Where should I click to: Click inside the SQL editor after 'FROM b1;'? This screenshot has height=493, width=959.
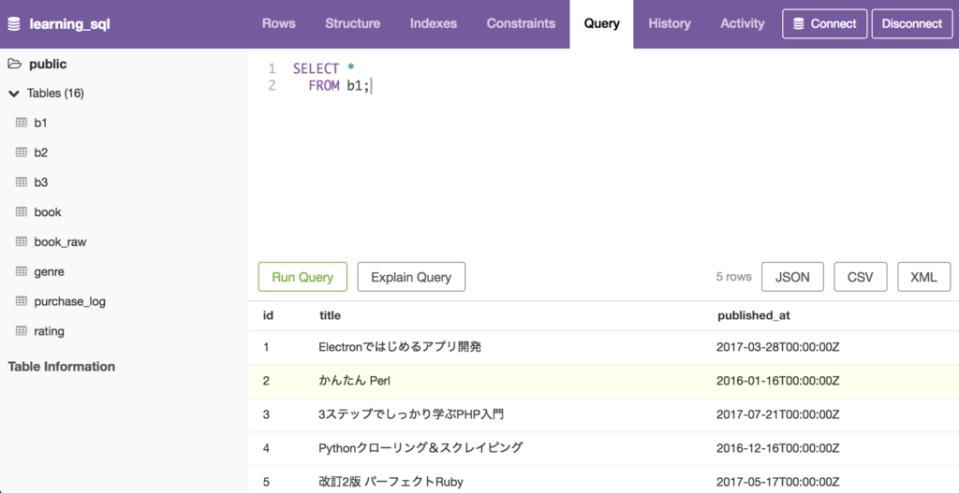tap(372, 85)
